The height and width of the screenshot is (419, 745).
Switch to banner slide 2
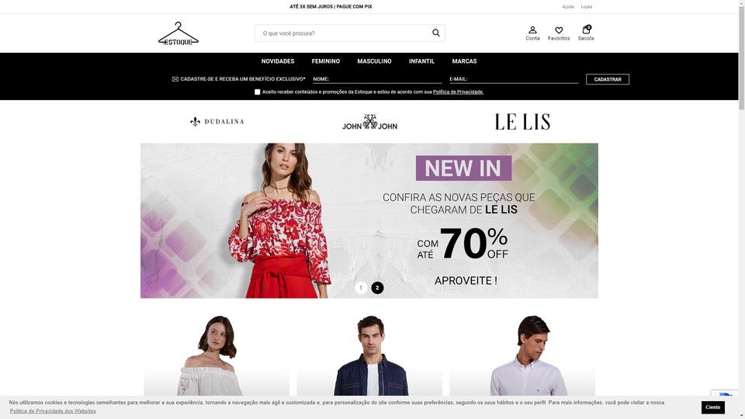click(377, 288)
